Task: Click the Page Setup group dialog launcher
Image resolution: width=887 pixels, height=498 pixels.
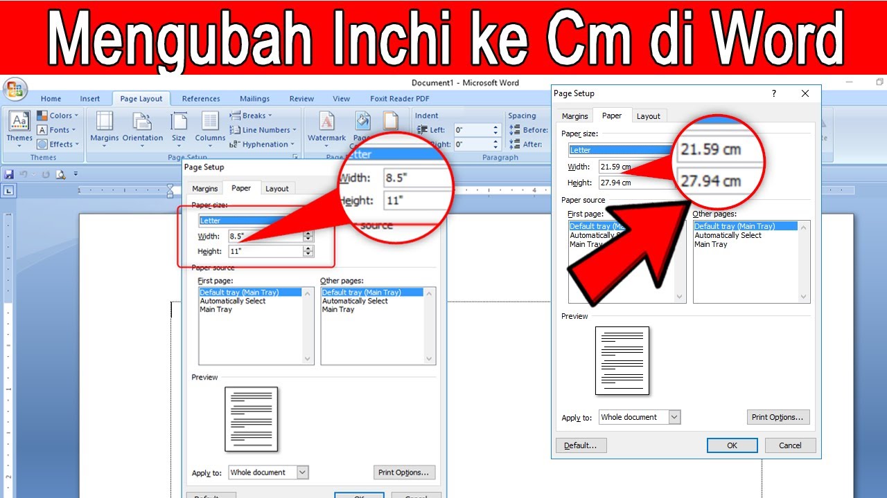Action: tap(295, 157)
